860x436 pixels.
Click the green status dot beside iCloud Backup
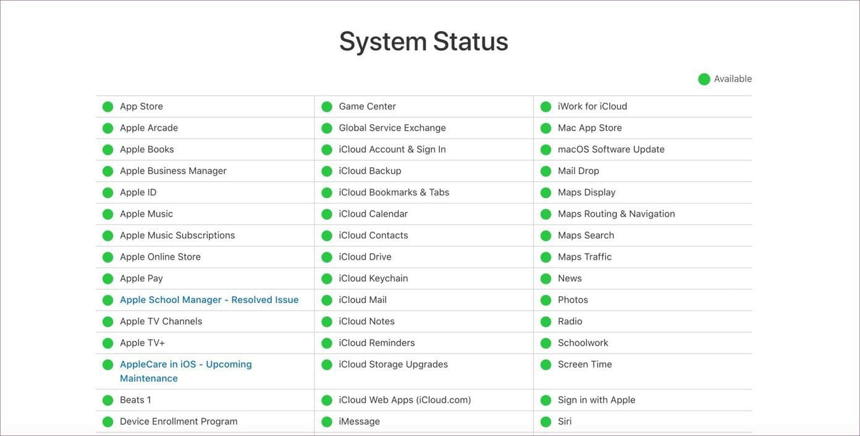pos(327,171)
